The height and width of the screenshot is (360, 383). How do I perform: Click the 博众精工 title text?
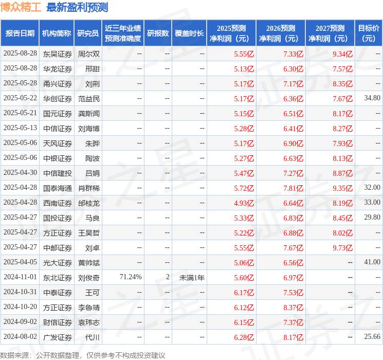click(x=21, y=7)
